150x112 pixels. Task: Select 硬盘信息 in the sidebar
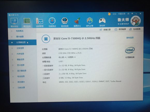point(21,59)
